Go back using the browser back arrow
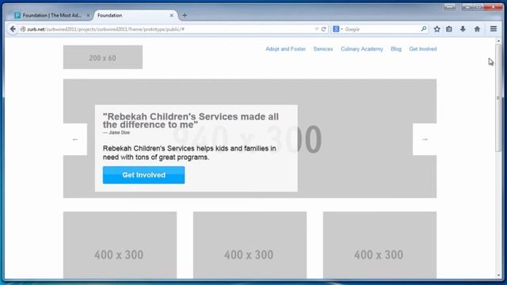The height and width of the screenshot is (285, 507). 13,29
